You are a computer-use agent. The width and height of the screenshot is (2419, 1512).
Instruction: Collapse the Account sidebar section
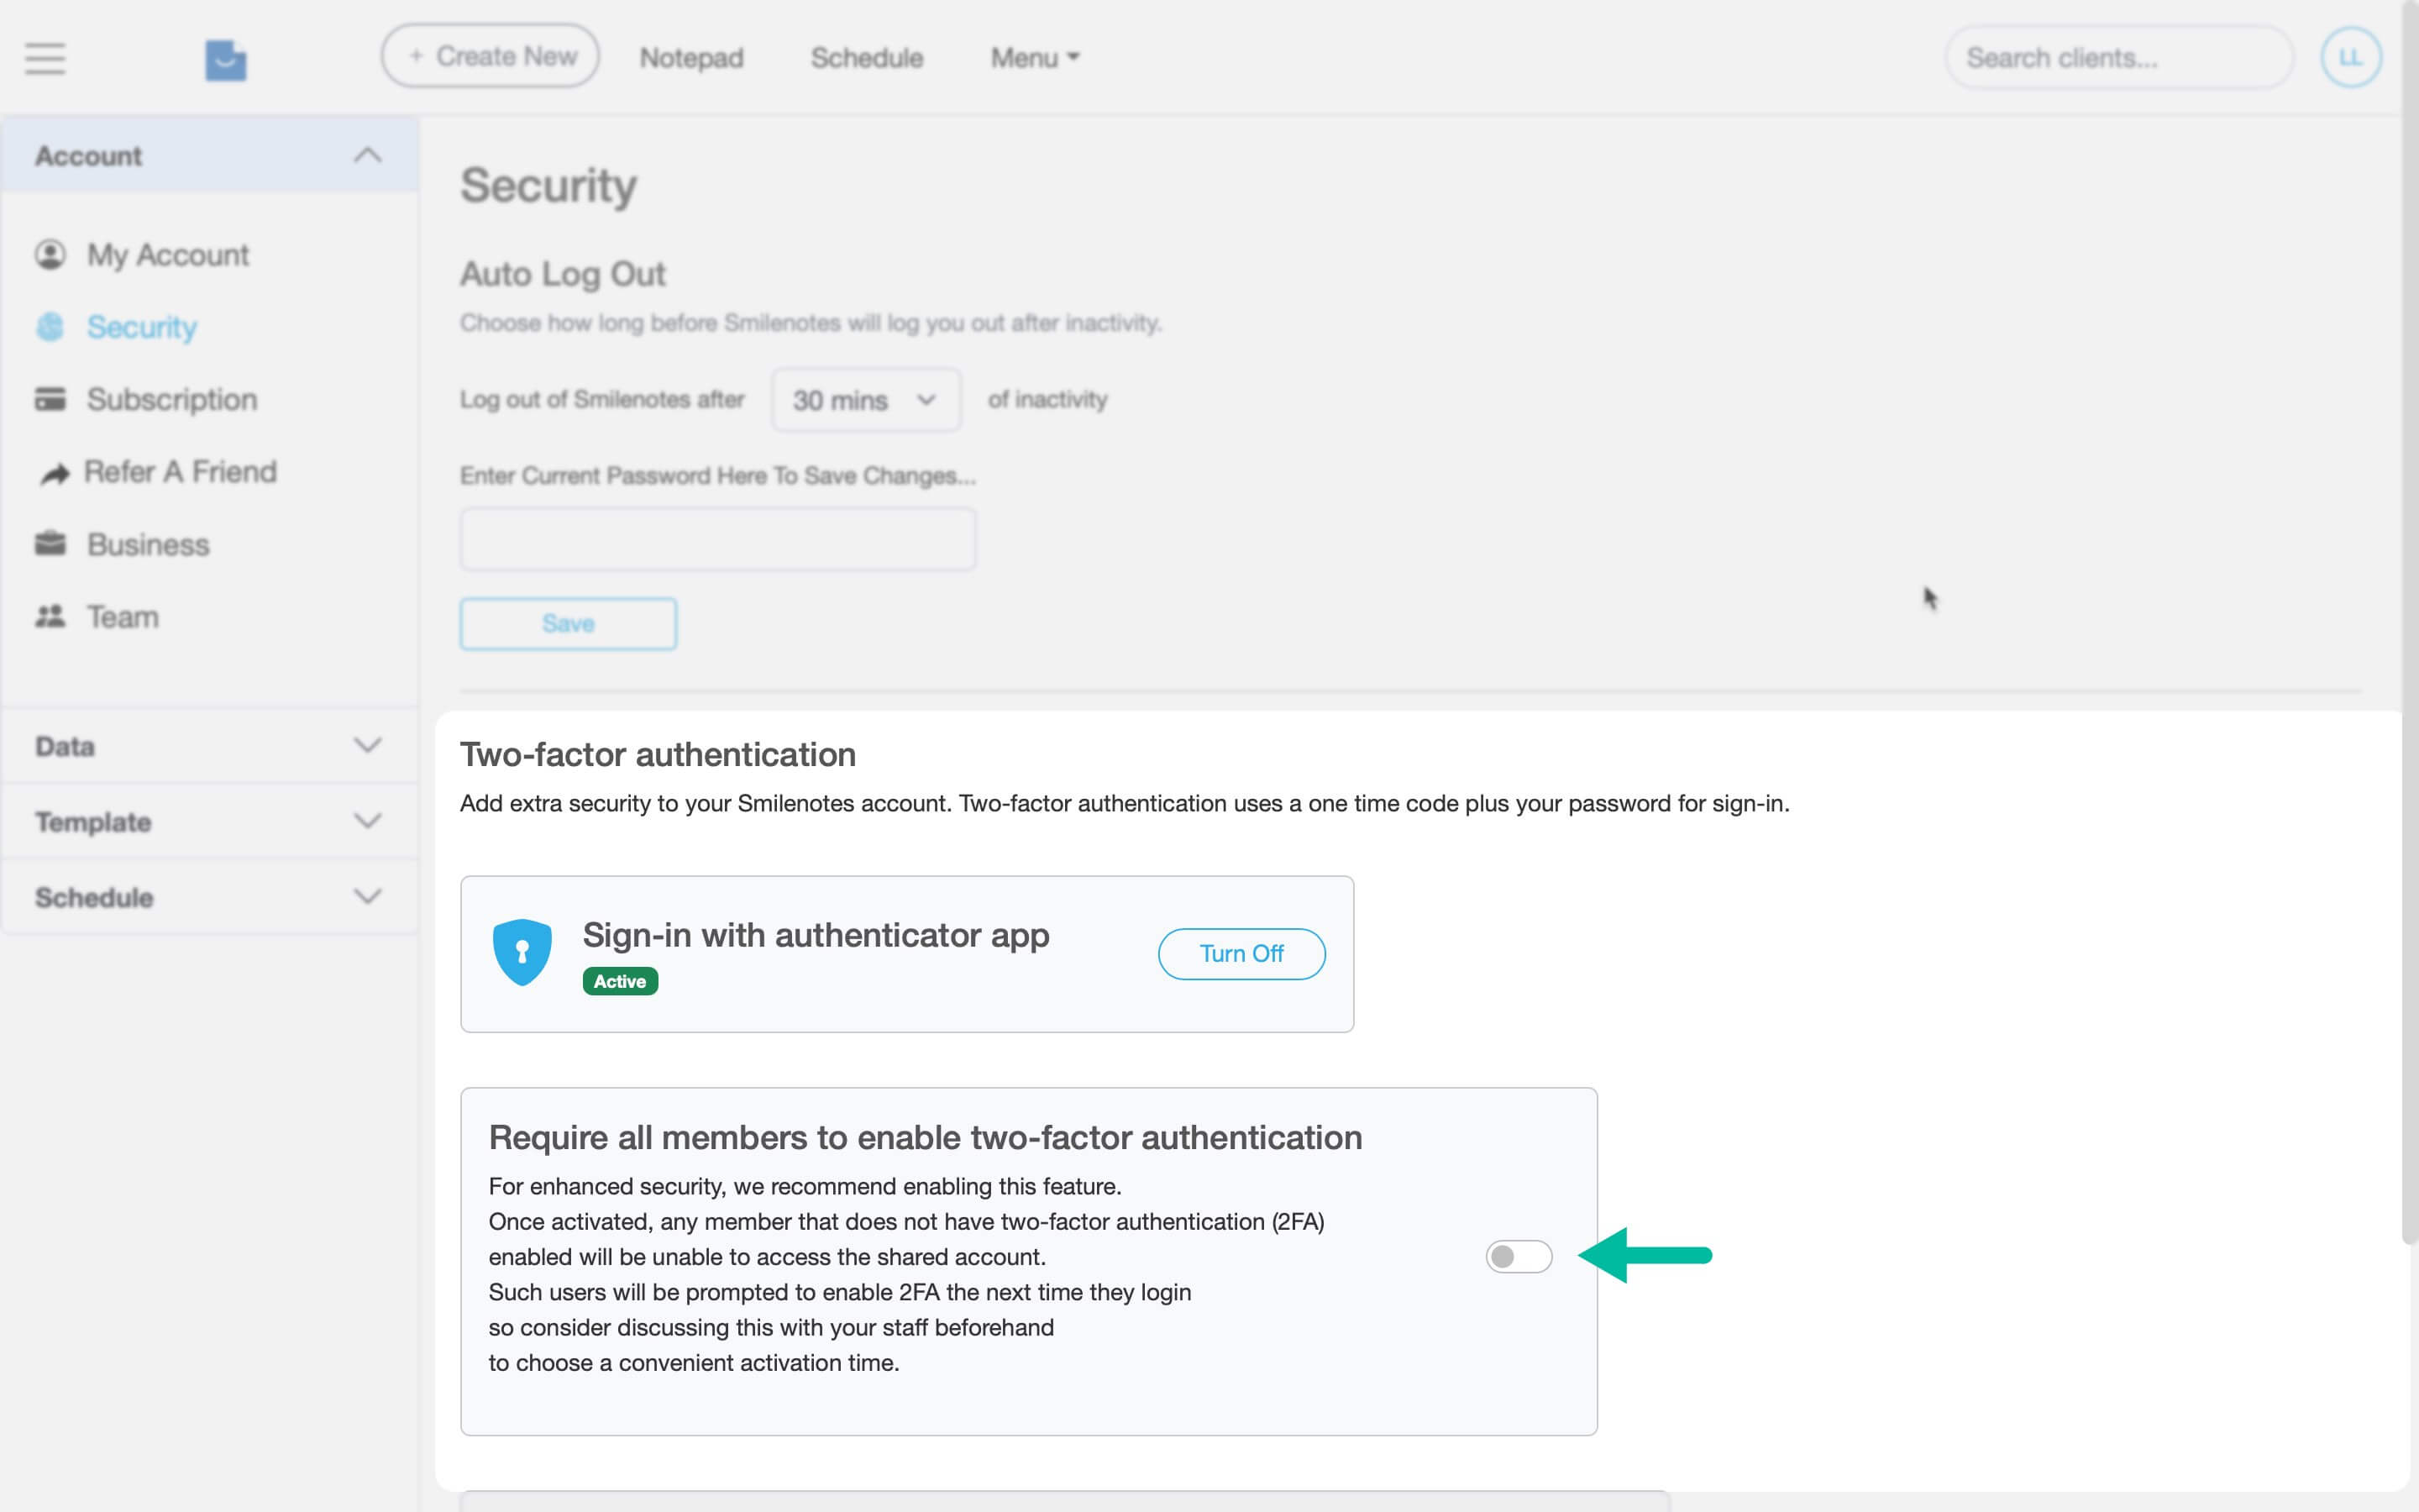coord(367,156)
